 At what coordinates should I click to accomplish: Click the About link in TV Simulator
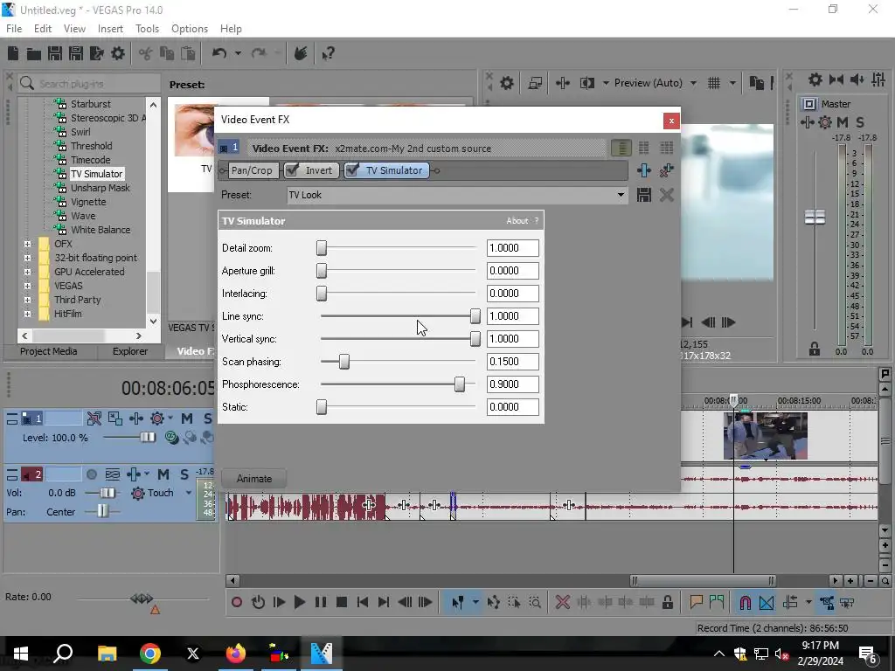pos(517,221)
